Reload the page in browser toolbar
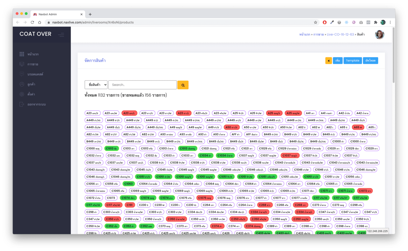This screenshot has height=251, width=408. (x=32, y=22)
